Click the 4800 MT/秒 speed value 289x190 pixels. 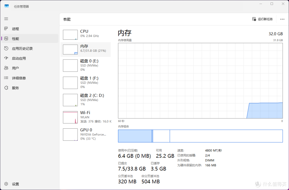click(x=214, y=151)
